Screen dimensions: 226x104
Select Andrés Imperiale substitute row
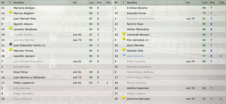click(169, 88)
